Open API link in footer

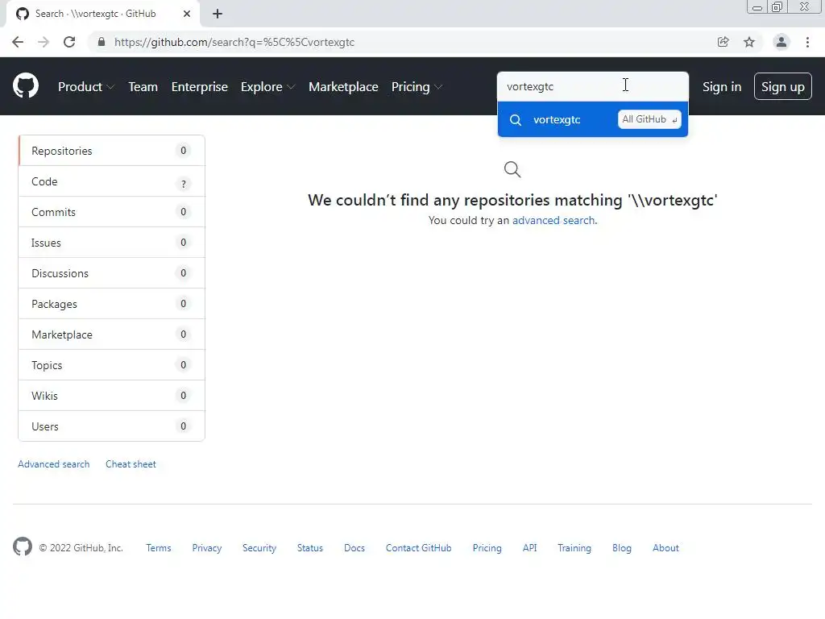[530, 547]
